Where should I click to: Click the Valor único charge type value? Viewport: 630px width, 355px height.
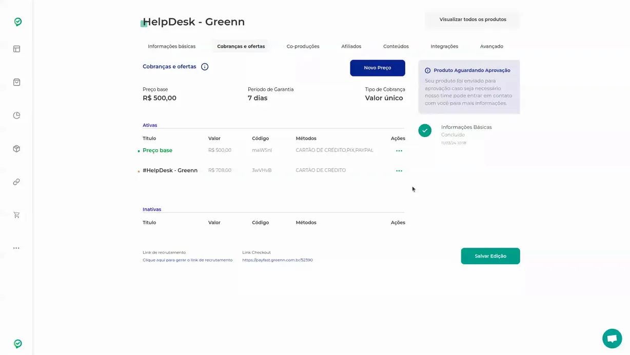click(x=384, y=98)
